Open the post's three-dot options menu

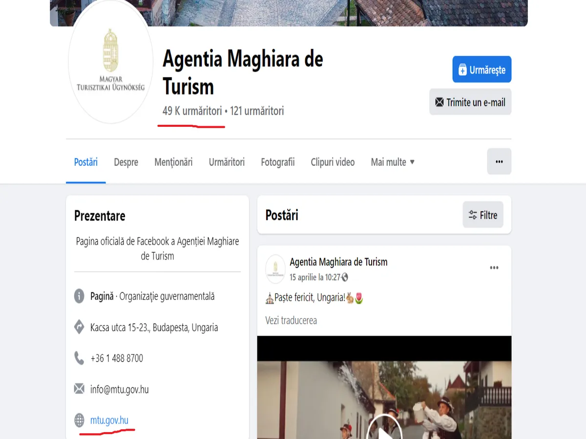click(494, 268)
